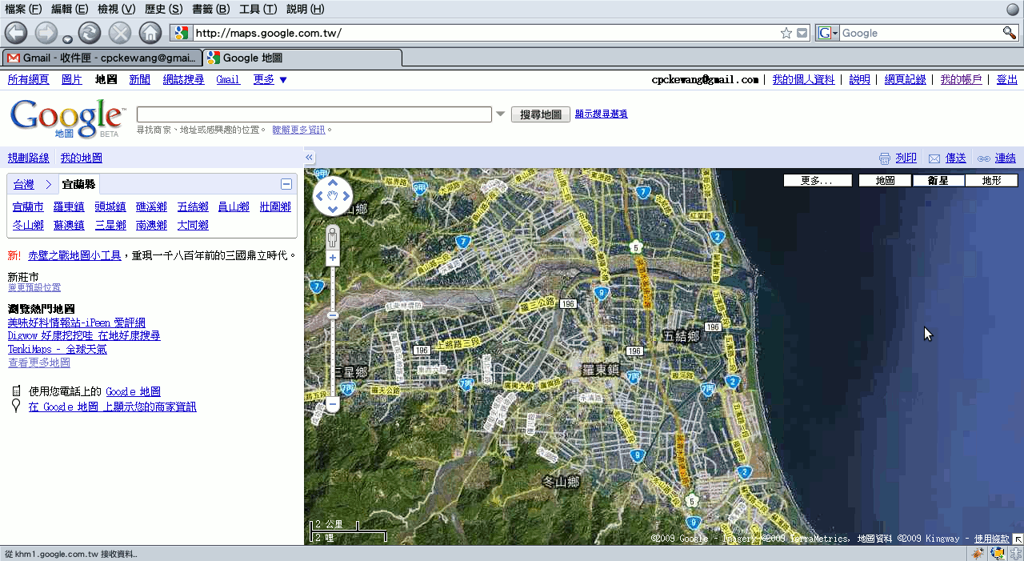Expand the 更多 ▼ services menu
The height and width of the screenshot is (561, 1024).
[x=270, y=79]
